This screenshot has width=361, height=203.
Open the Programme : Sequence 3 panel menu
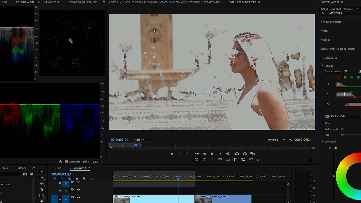point(259,2)
